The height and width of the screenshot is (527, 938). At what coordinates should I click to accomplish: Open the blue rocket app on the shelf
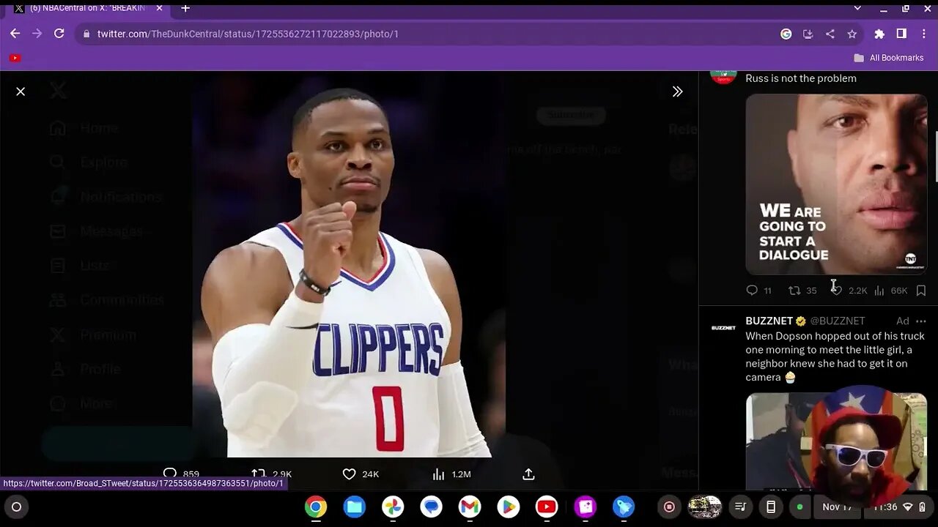pyautogui.click(x=623, y=507)
